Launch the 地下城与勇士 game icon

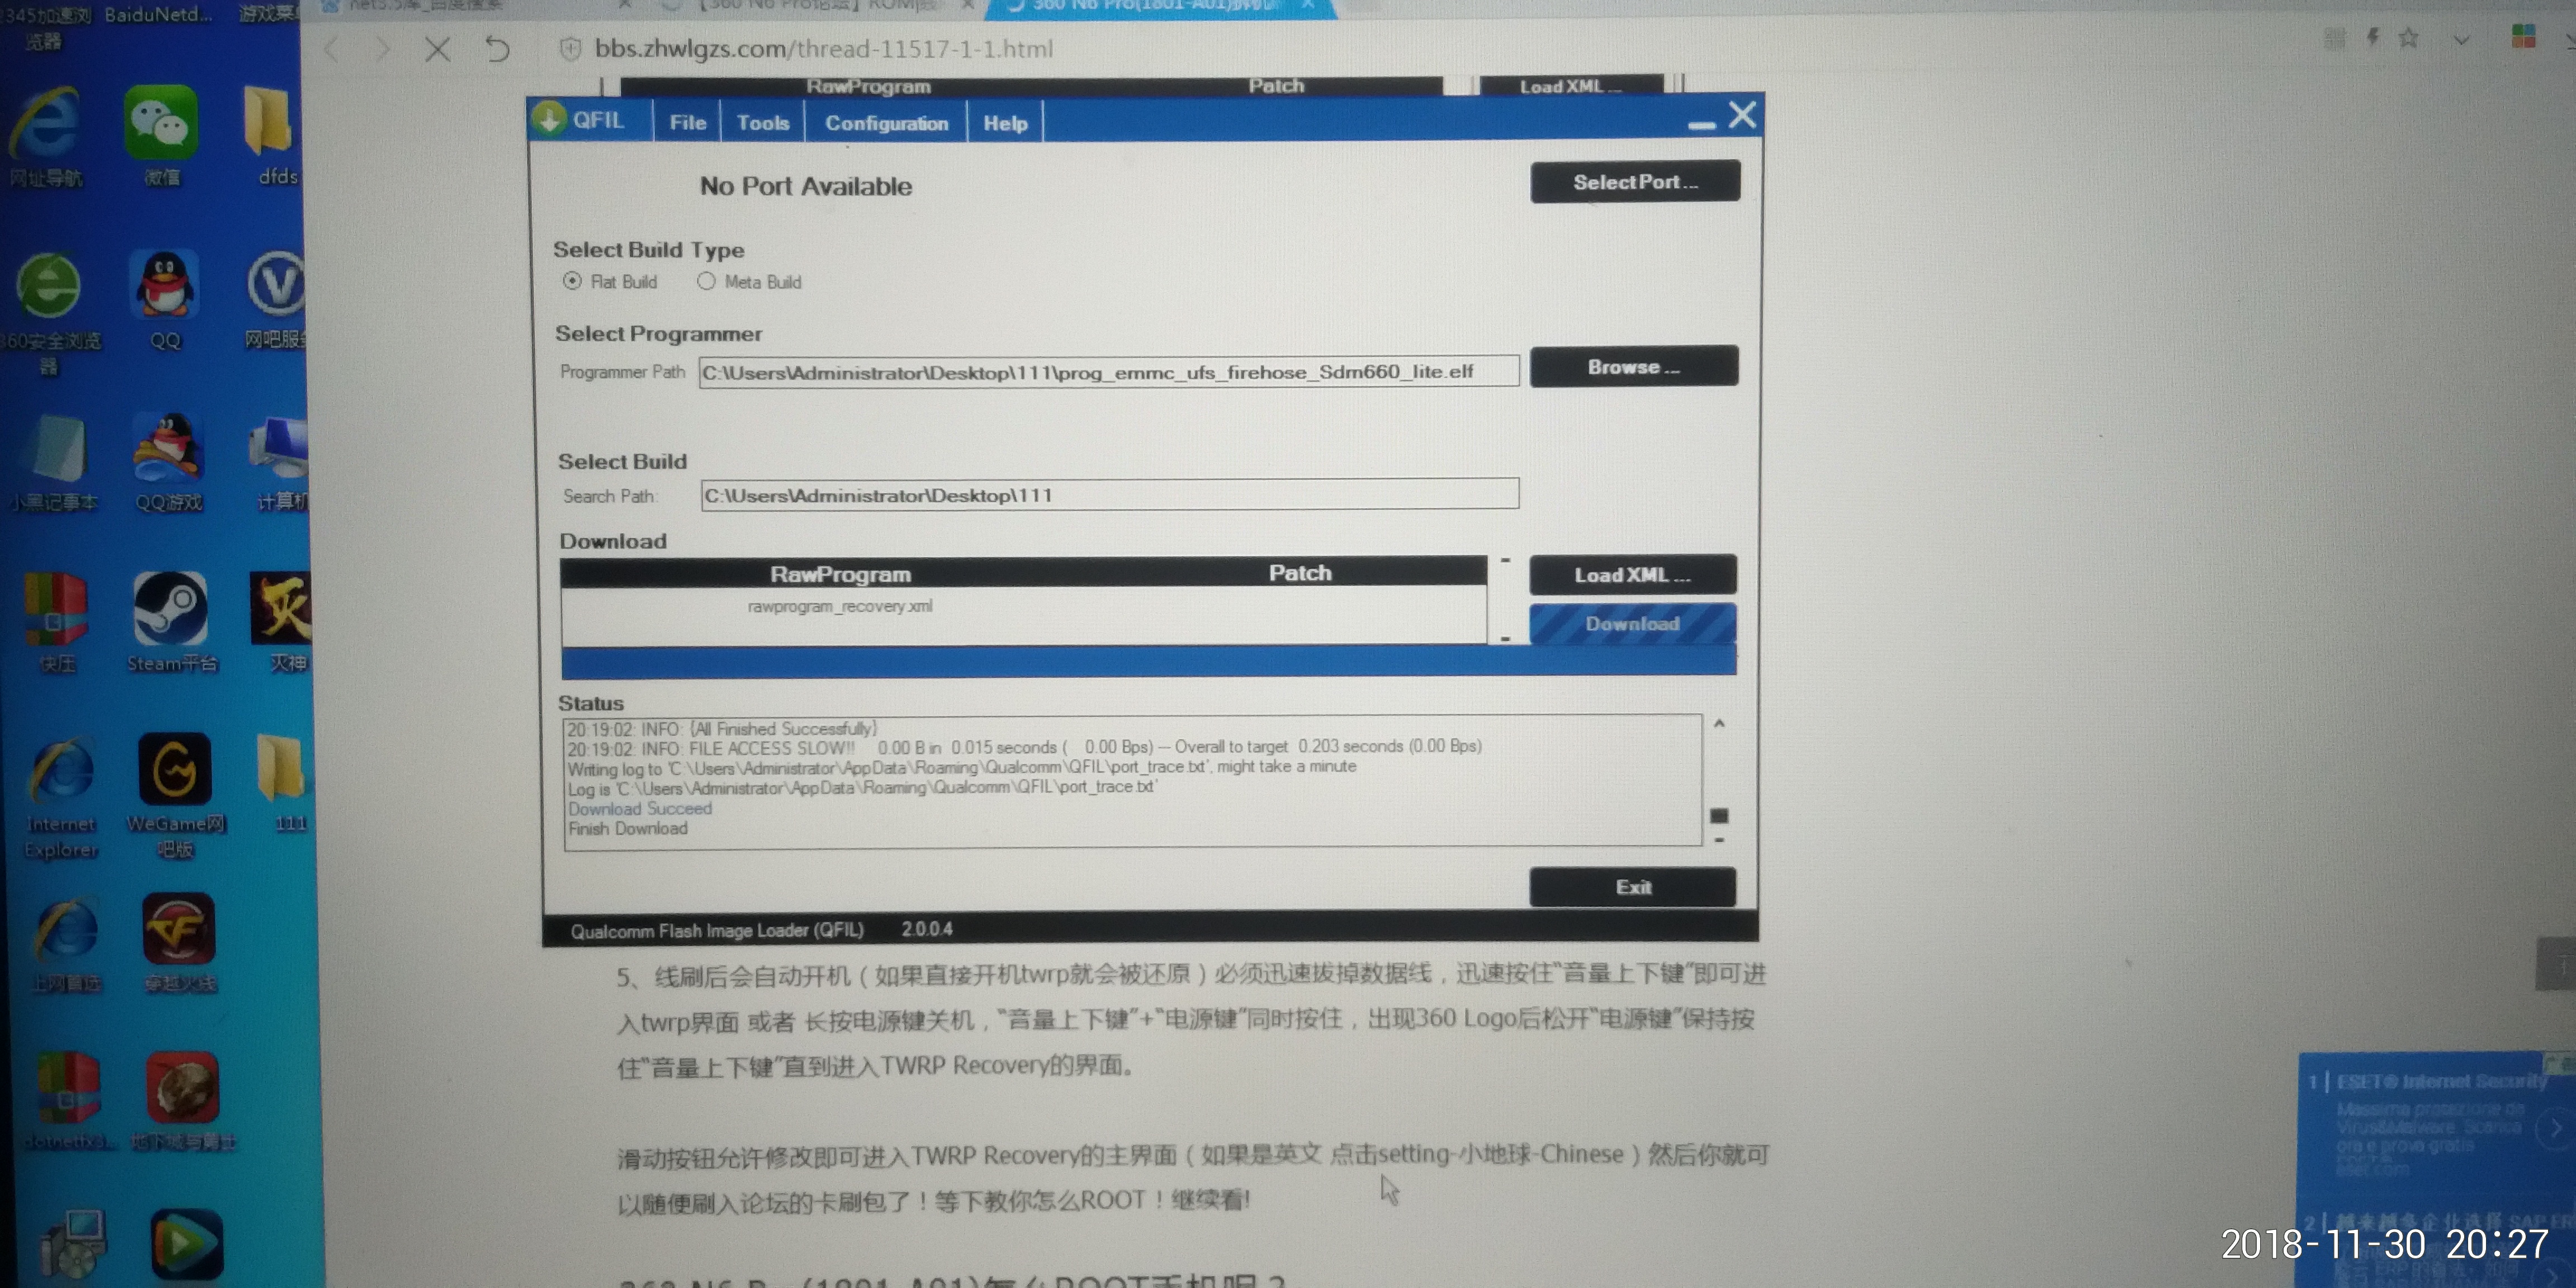[182, 1100]
